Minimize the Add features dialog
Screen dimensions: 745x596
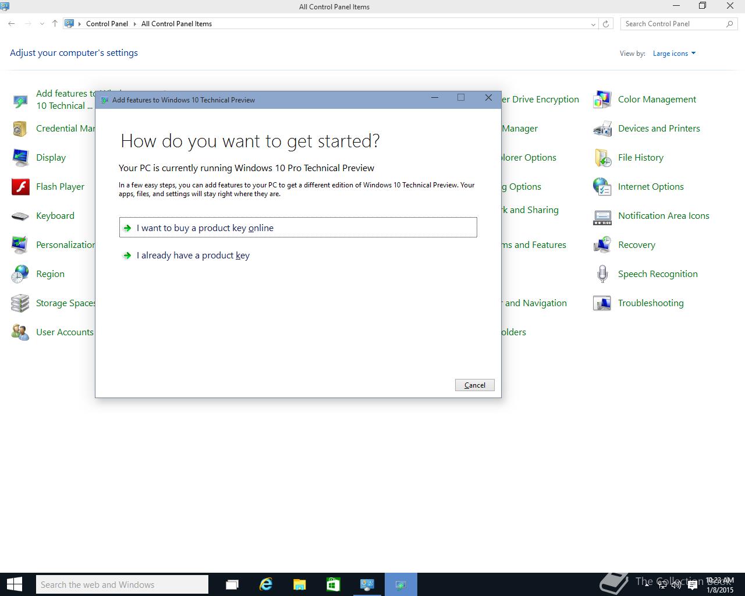434,98
